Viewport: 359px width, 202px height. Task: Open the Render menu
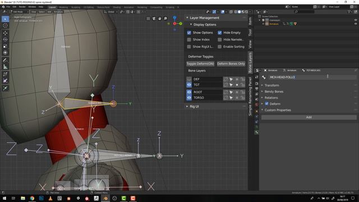click(22, 7)
